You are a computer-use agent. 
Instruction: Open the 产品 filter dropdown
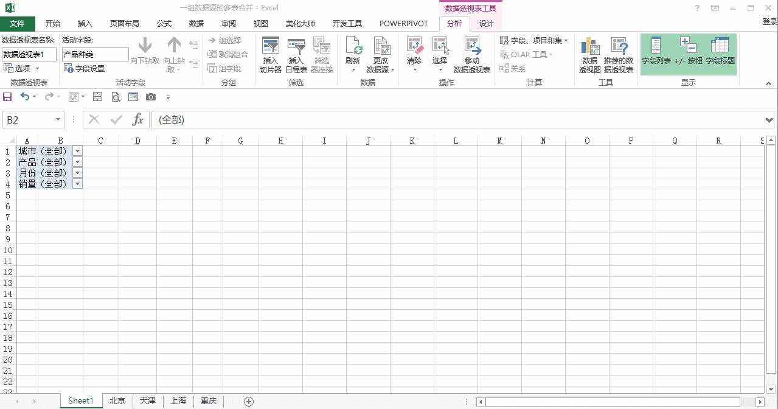[77, 161]
